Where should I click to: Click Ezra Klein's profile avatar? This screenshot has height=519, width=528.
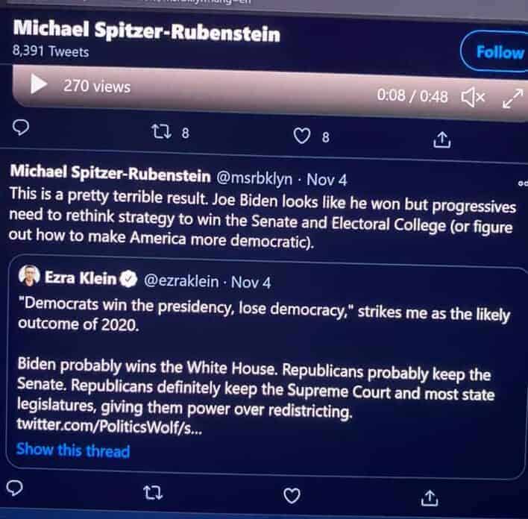(28, 277)
